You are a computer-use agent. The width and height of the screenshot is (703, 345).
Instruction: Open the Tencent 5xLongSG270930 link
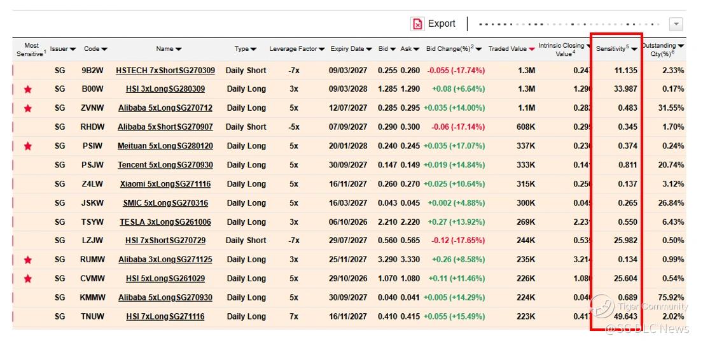[165, 165]
